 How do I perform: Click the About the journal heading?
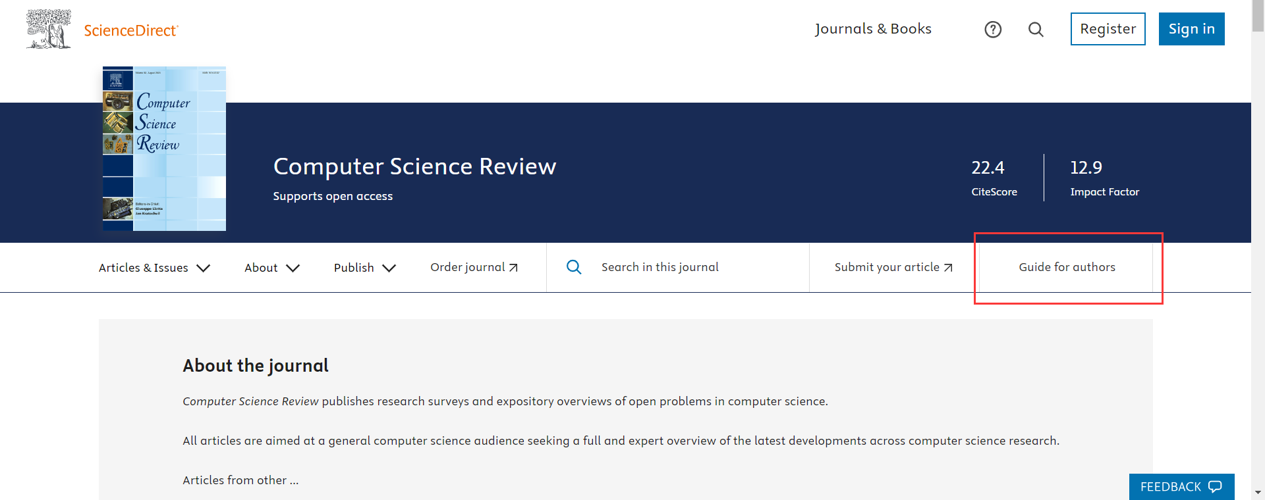[x=256, y=366]
